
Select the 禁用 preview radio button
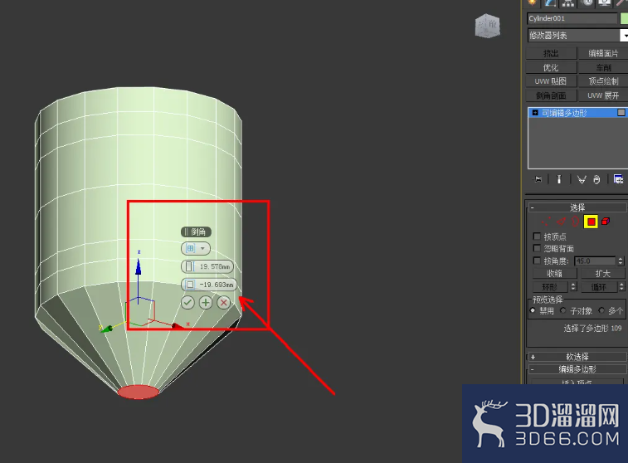pos(533,310)
